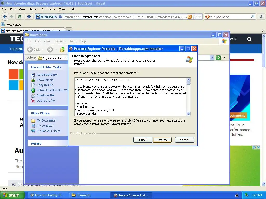Click the Go button in Downloads address bar
Image resolution: width=266 pixels, height=199 pixels.
[x=221, y=58]
